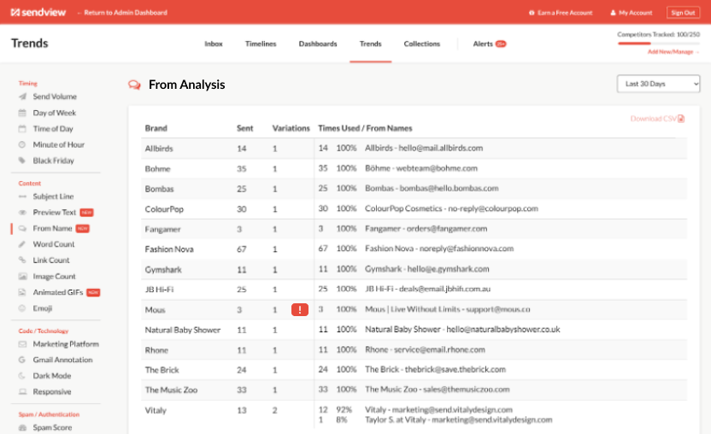Click the Add New/Manage link
Screen dimensions: 711x434
click(x=673, y=52)
